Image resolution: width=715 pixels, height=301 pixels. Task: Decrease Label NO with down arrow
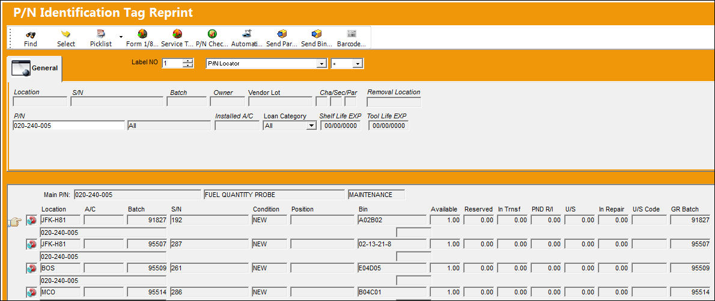pos(188,65)
